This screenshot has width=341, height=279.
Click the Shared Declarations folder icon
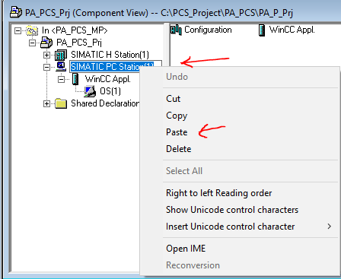(61, 103)
